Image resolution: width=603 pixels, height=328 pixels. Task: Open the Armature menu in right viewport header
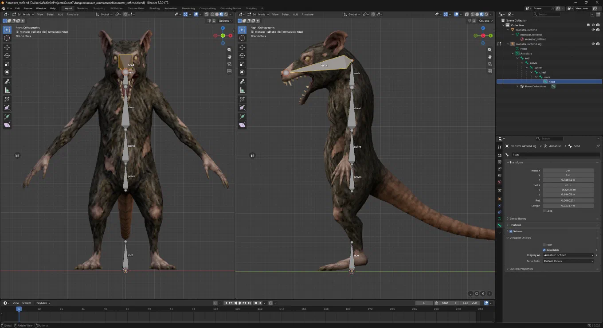[x=307, y=14]
